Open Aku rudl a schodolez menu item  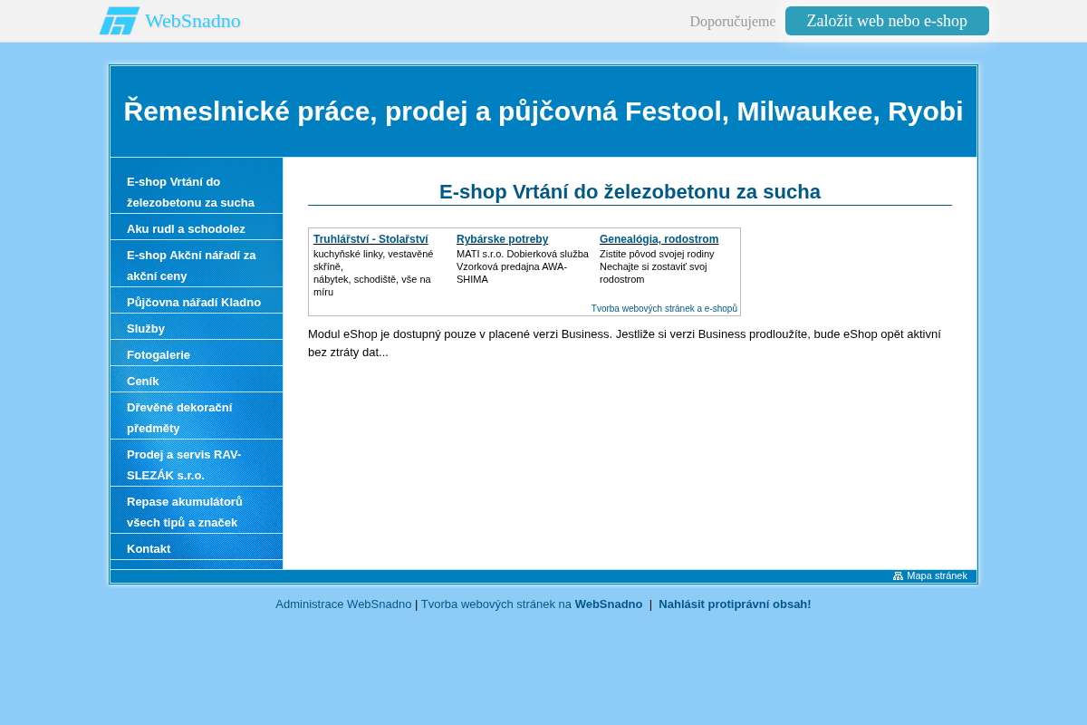point(197,228)
